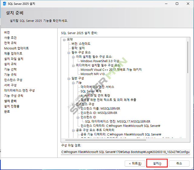Screen dimensions: 194x170
Task: Select 설치 진행률 step in sidebar
Action: pos(12,106)
